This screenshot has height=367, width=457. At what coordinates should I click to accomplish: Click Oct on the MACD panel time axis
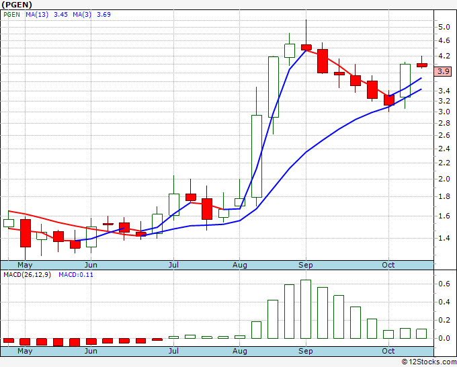388,351
